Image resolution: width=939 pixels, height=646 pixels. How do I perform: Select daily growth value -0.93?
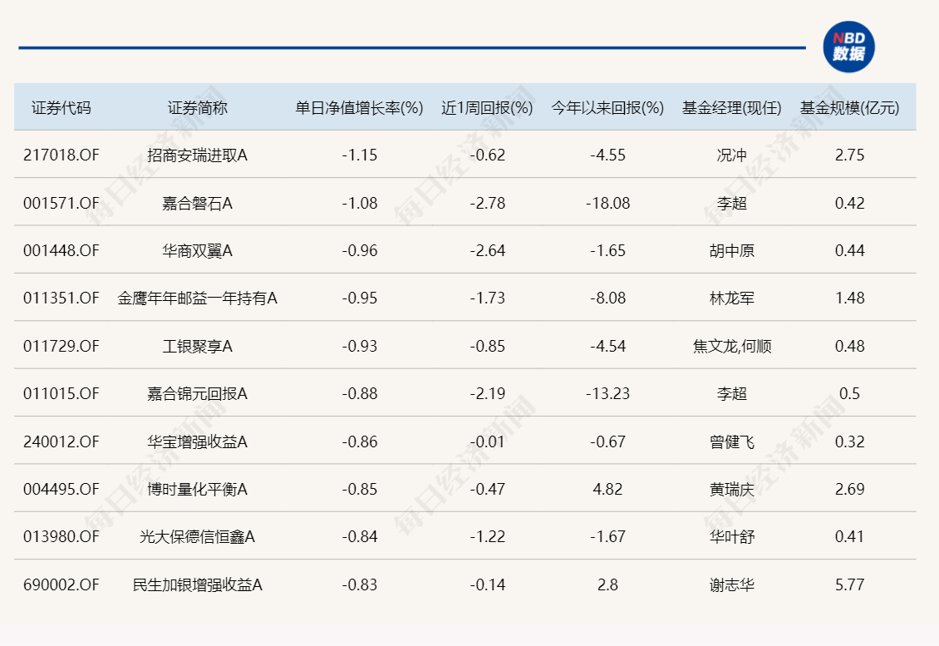pyautogui.click(x=359, y=346)
